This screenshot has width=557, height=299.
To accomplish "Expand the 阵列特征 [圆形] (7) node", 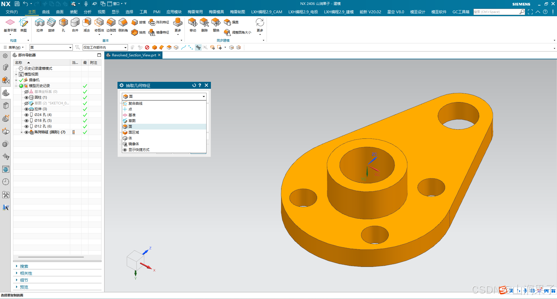I will click(21, 132).
